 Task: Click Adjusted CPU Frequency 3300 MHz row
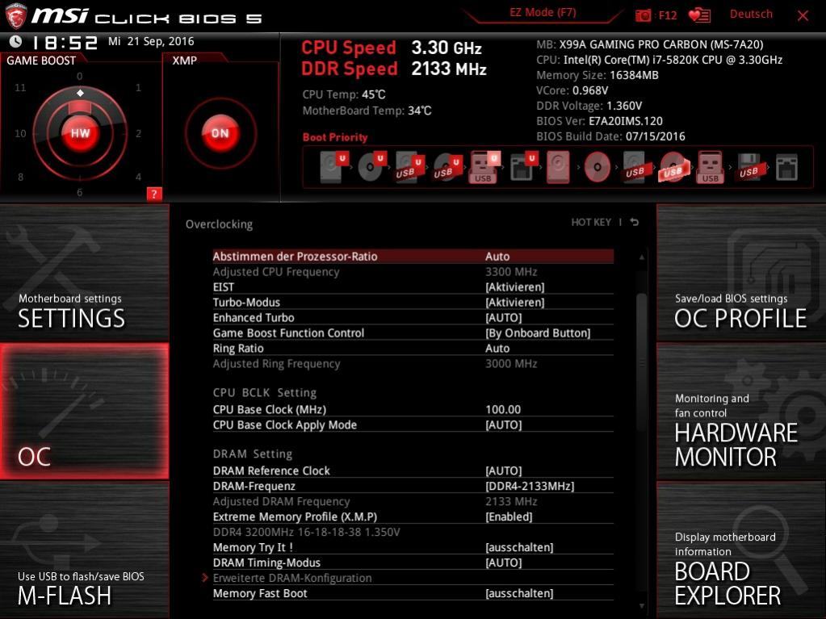[413, 272]
